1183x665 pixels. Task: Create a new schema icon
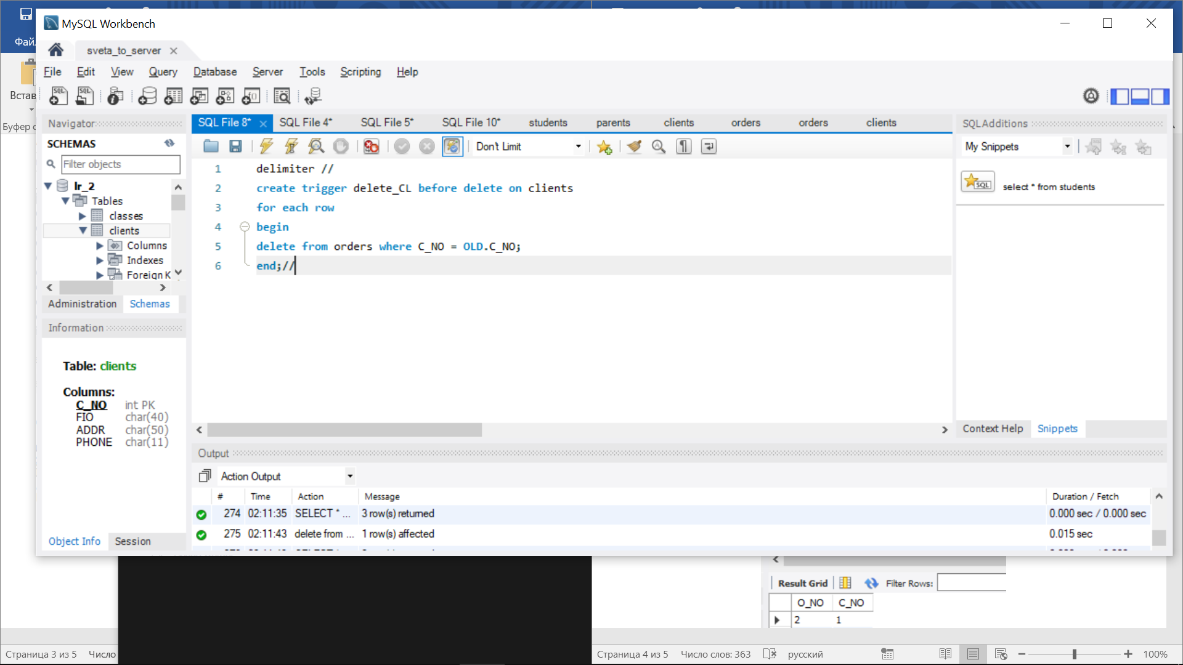pyautogui.click(x=147, y=96)
